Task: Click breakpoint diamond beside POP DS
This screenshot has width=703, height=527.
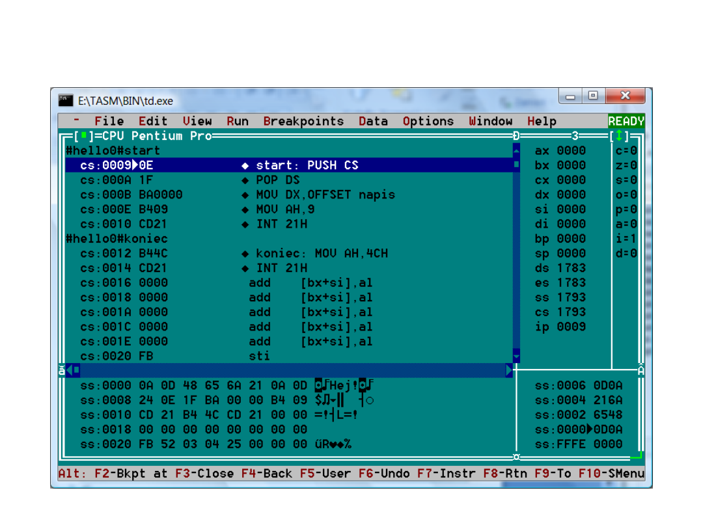Action: tap(245, 180)
